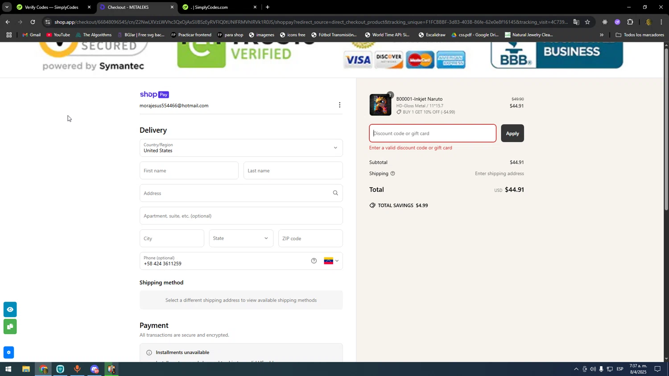
Task: Open File Explorer from taskbar
Action: (26, 369)
